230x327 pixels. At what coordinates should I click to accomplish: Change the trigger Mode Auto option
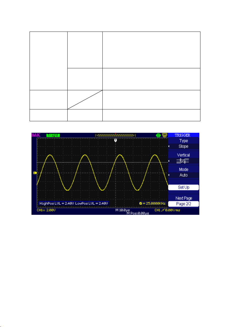click(x=183, y=172)
